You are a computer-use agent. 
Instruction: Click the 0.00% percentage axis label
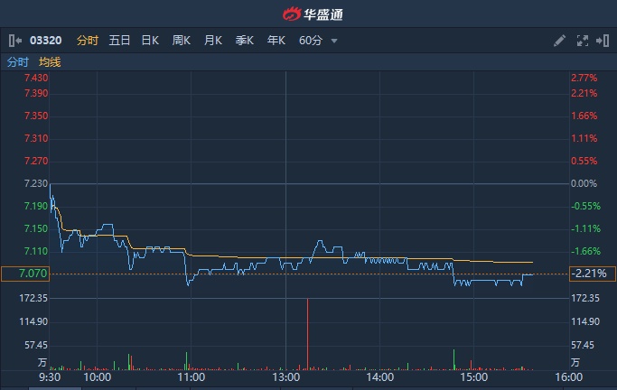584,183
